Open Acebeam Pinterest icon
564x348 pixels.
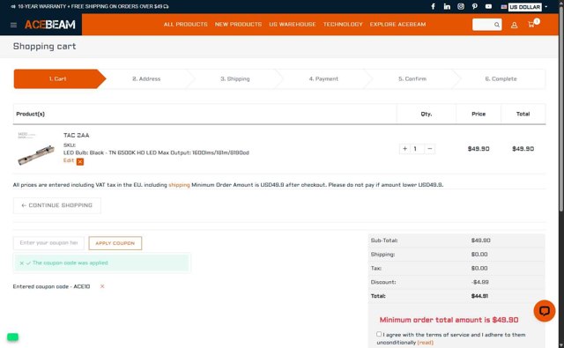[475, 6]
